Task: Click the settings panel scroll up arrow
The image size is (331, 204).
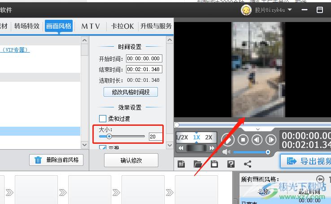Action: pos(170,40)
